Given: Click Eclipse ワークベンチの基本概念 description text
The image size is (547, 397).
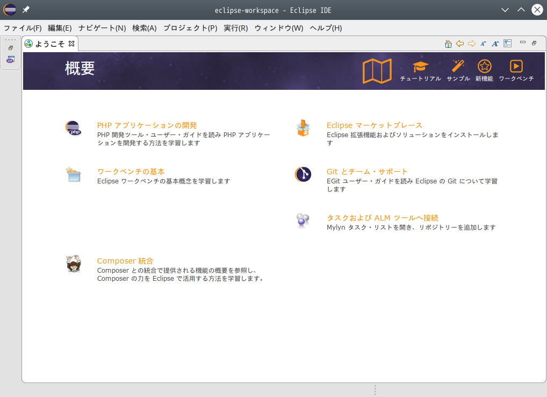Looking at the screenshot, I should [x=163, y=181].
